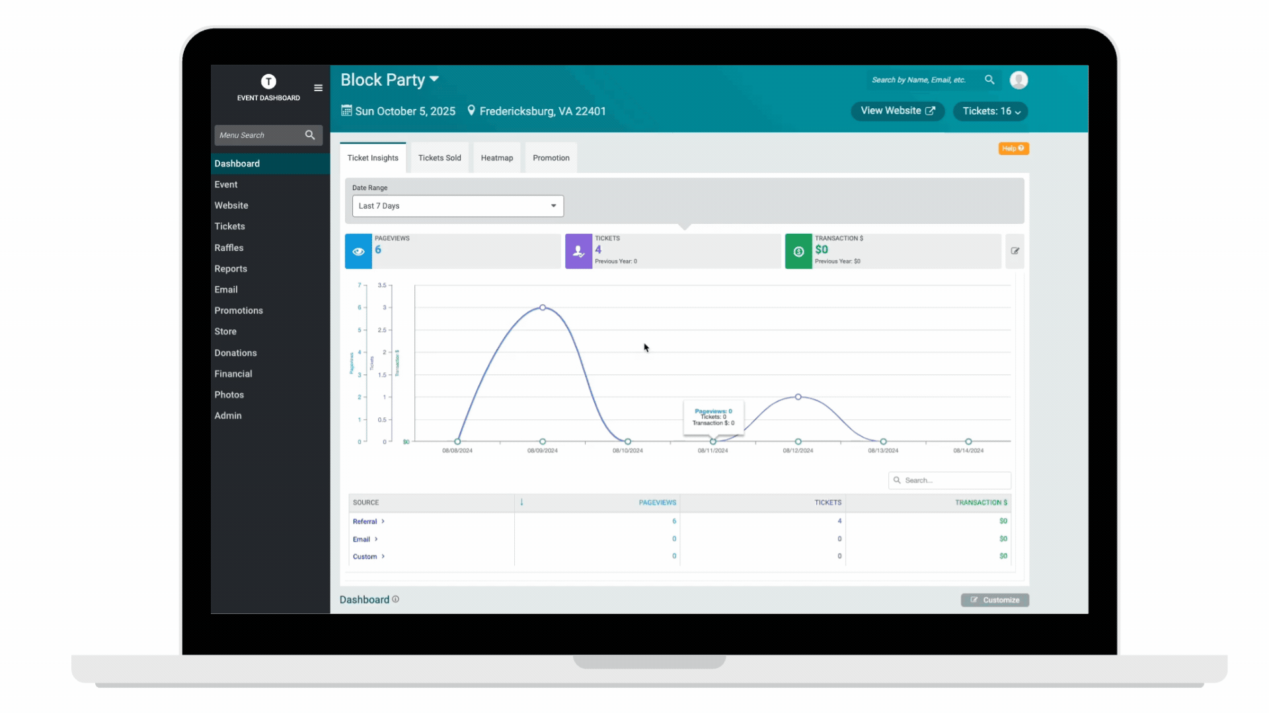Click the Menu Search magnifier icon
The width and height of the screenshot is (1269, 713).
coord(310,135)
